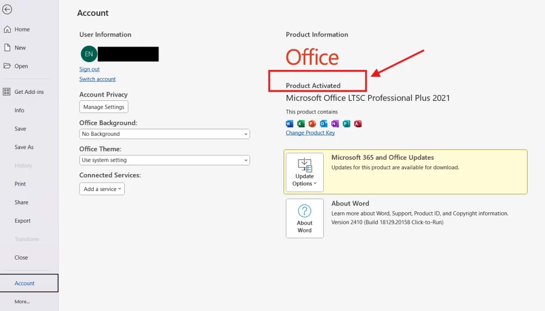Expand the Add a service dropdown
This screenshot has width=545, height=311.
[102, 189]
